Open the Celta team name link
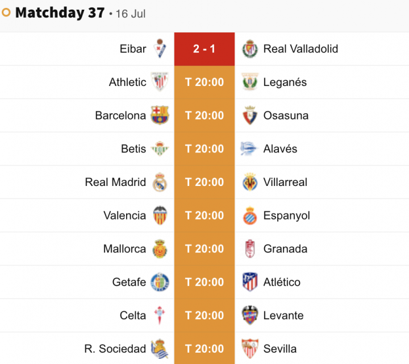This screenshot has height=364, width=409. click(133, 315)
